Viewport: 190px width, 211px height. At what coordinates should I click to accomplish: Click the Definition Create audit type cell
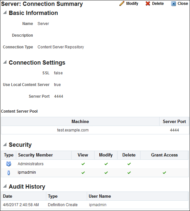[63, 205]
